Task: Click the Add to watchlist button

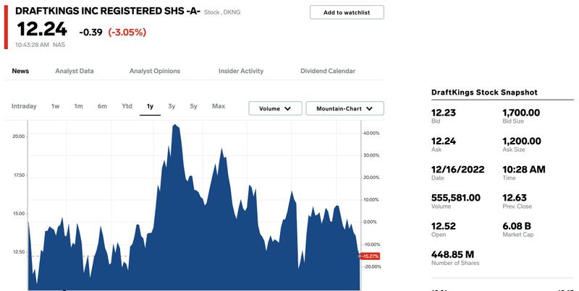Action: (347, 12)
